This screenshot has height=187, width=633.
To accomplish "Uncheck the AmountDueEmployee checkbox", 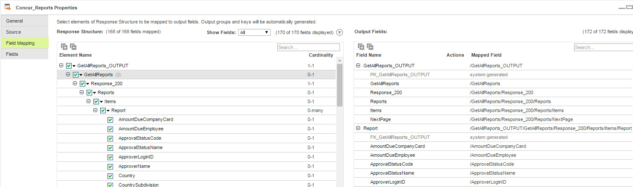I will click(x=110, y=129).
